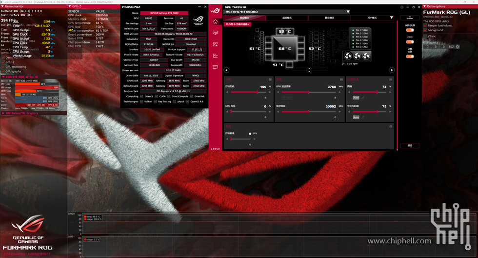Click the grip icon on the frequency panel header
The width and height of the screenshot is (478, 258).
341,79
